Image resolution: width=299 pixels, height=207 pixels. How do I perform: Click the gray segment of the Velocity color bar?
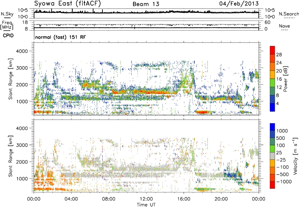(x=272, y=156)
